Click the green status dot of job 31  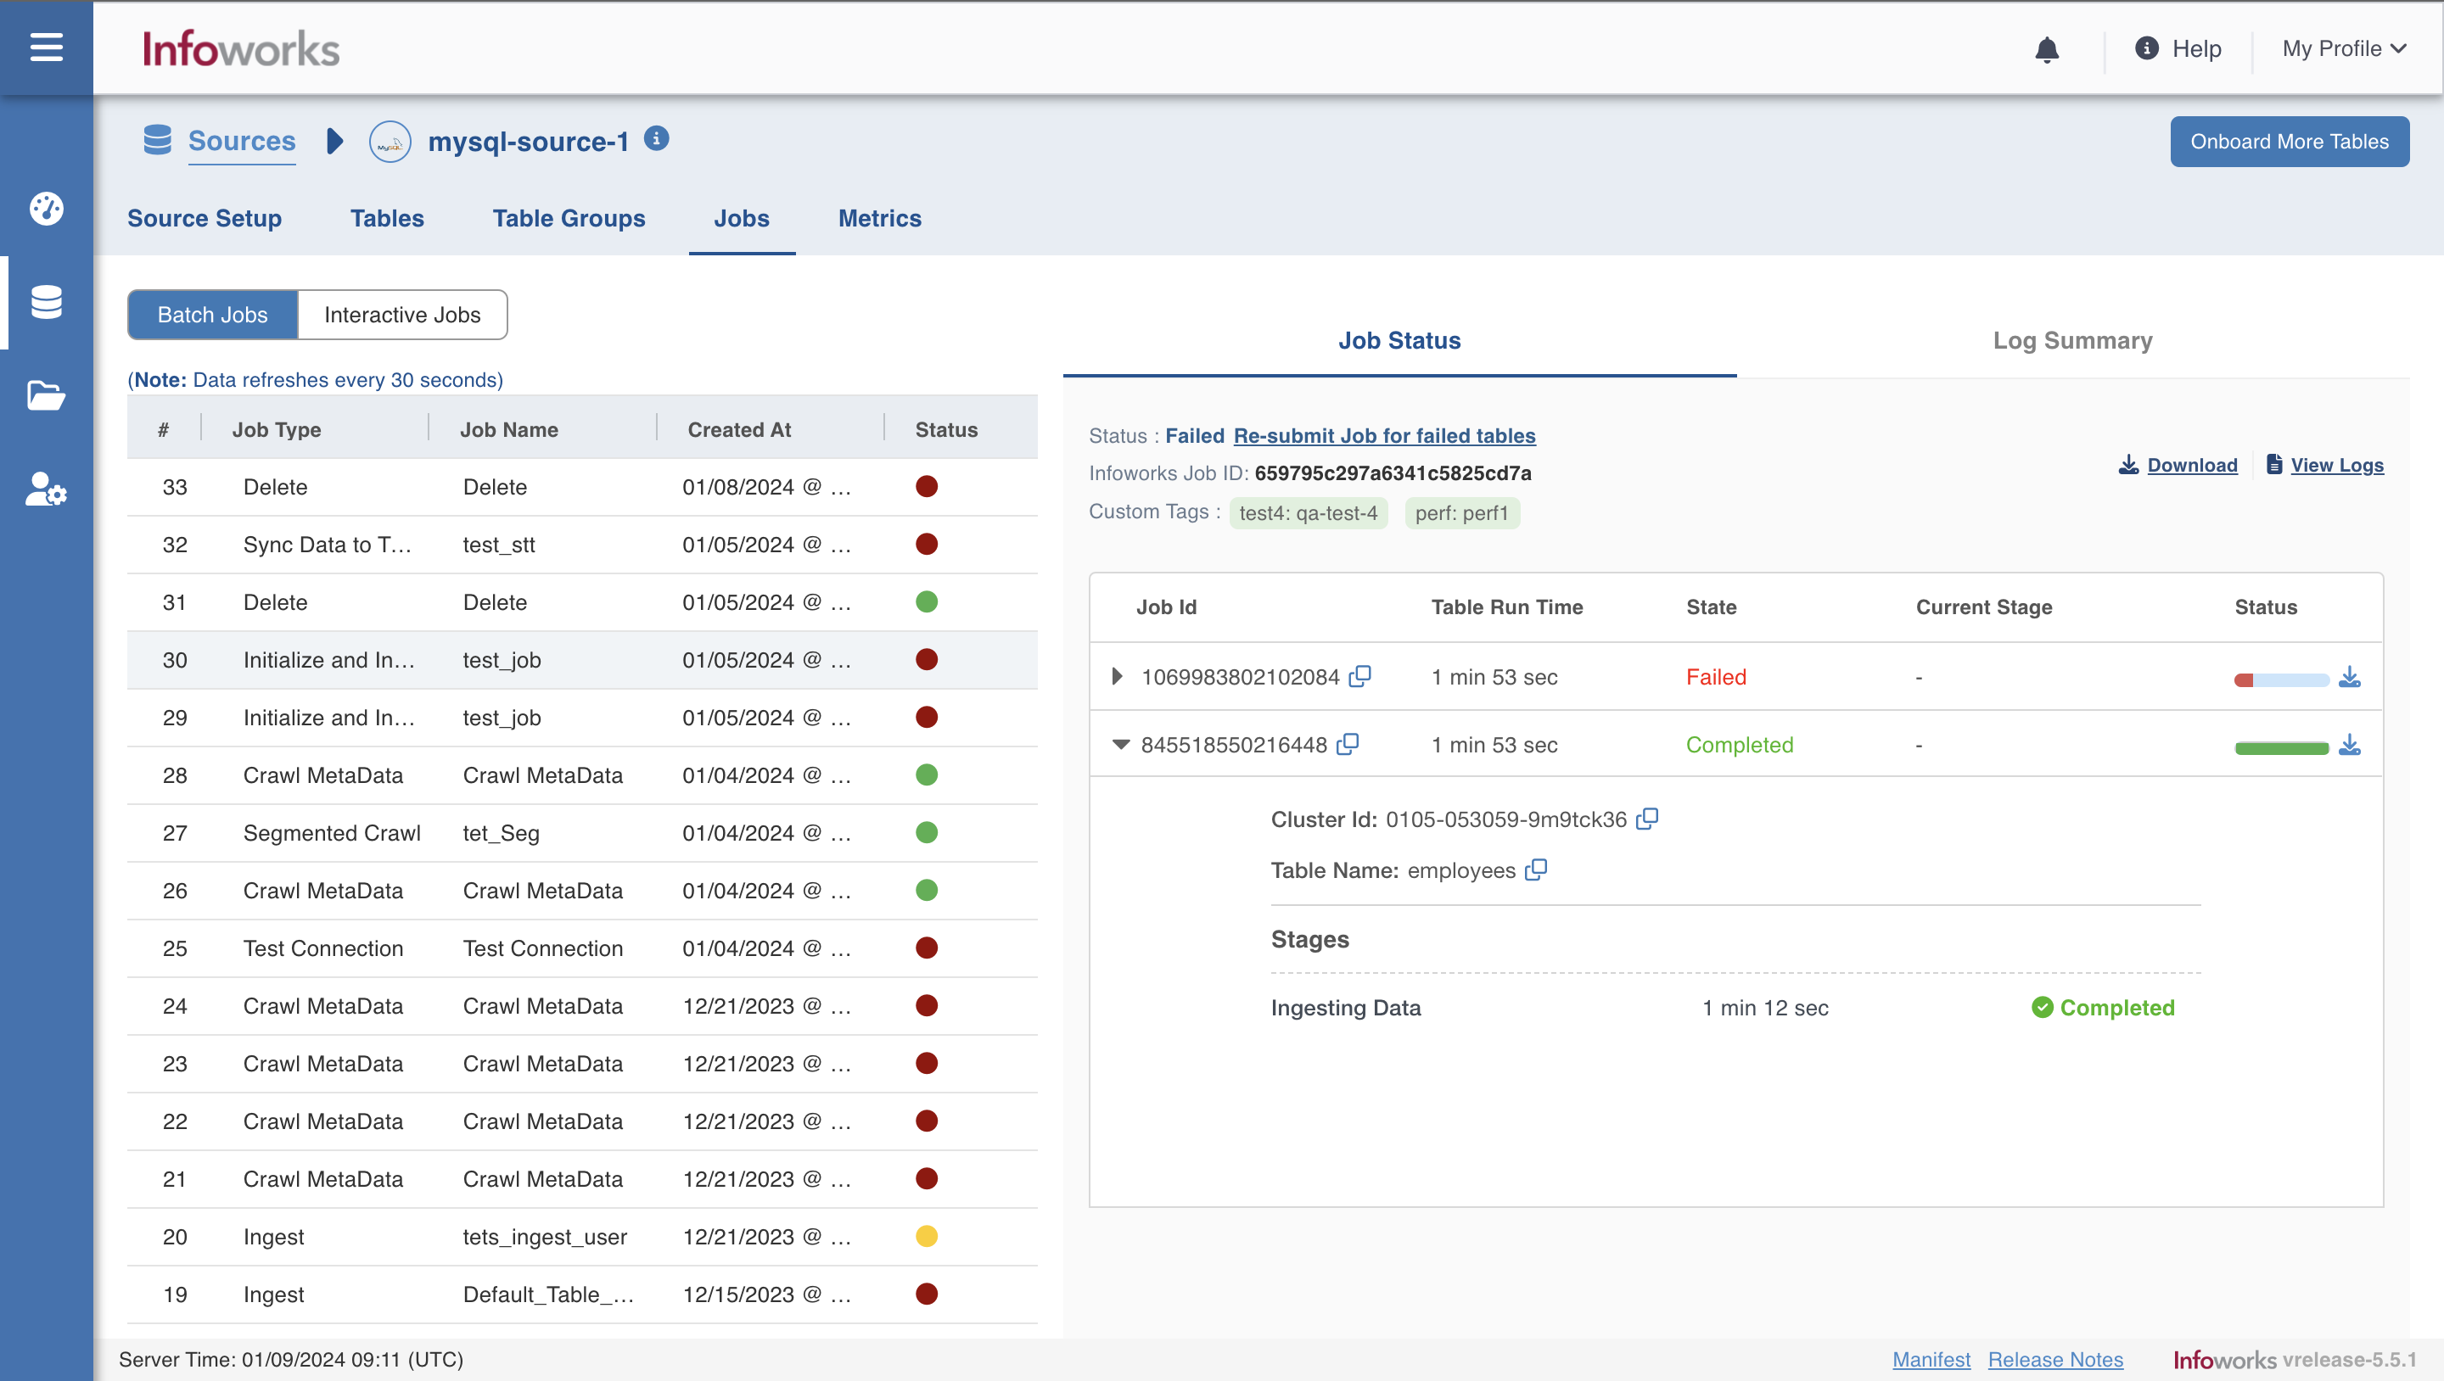coord(927,601)
